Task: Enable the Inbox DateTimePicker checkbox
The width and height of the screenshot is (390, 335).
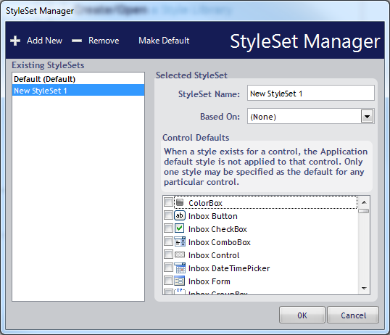Action: [168, 268]
